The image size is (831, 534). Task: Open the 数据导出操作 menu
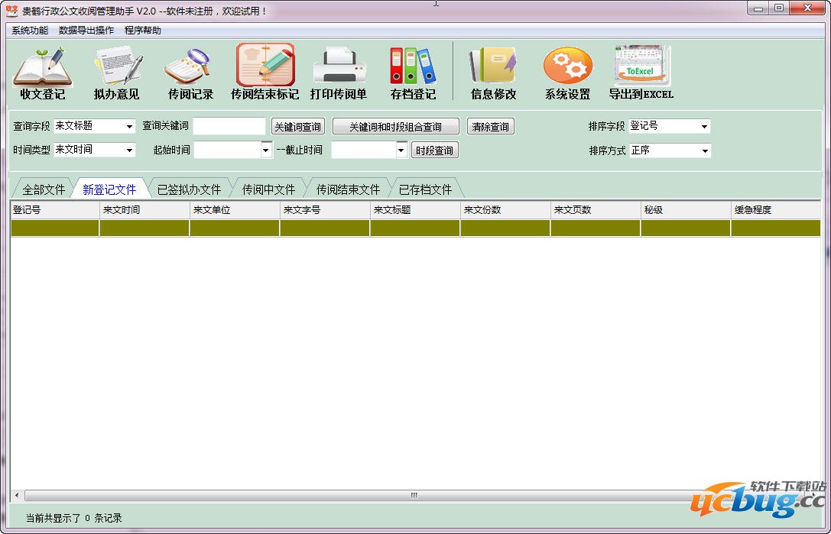[86, 31]
